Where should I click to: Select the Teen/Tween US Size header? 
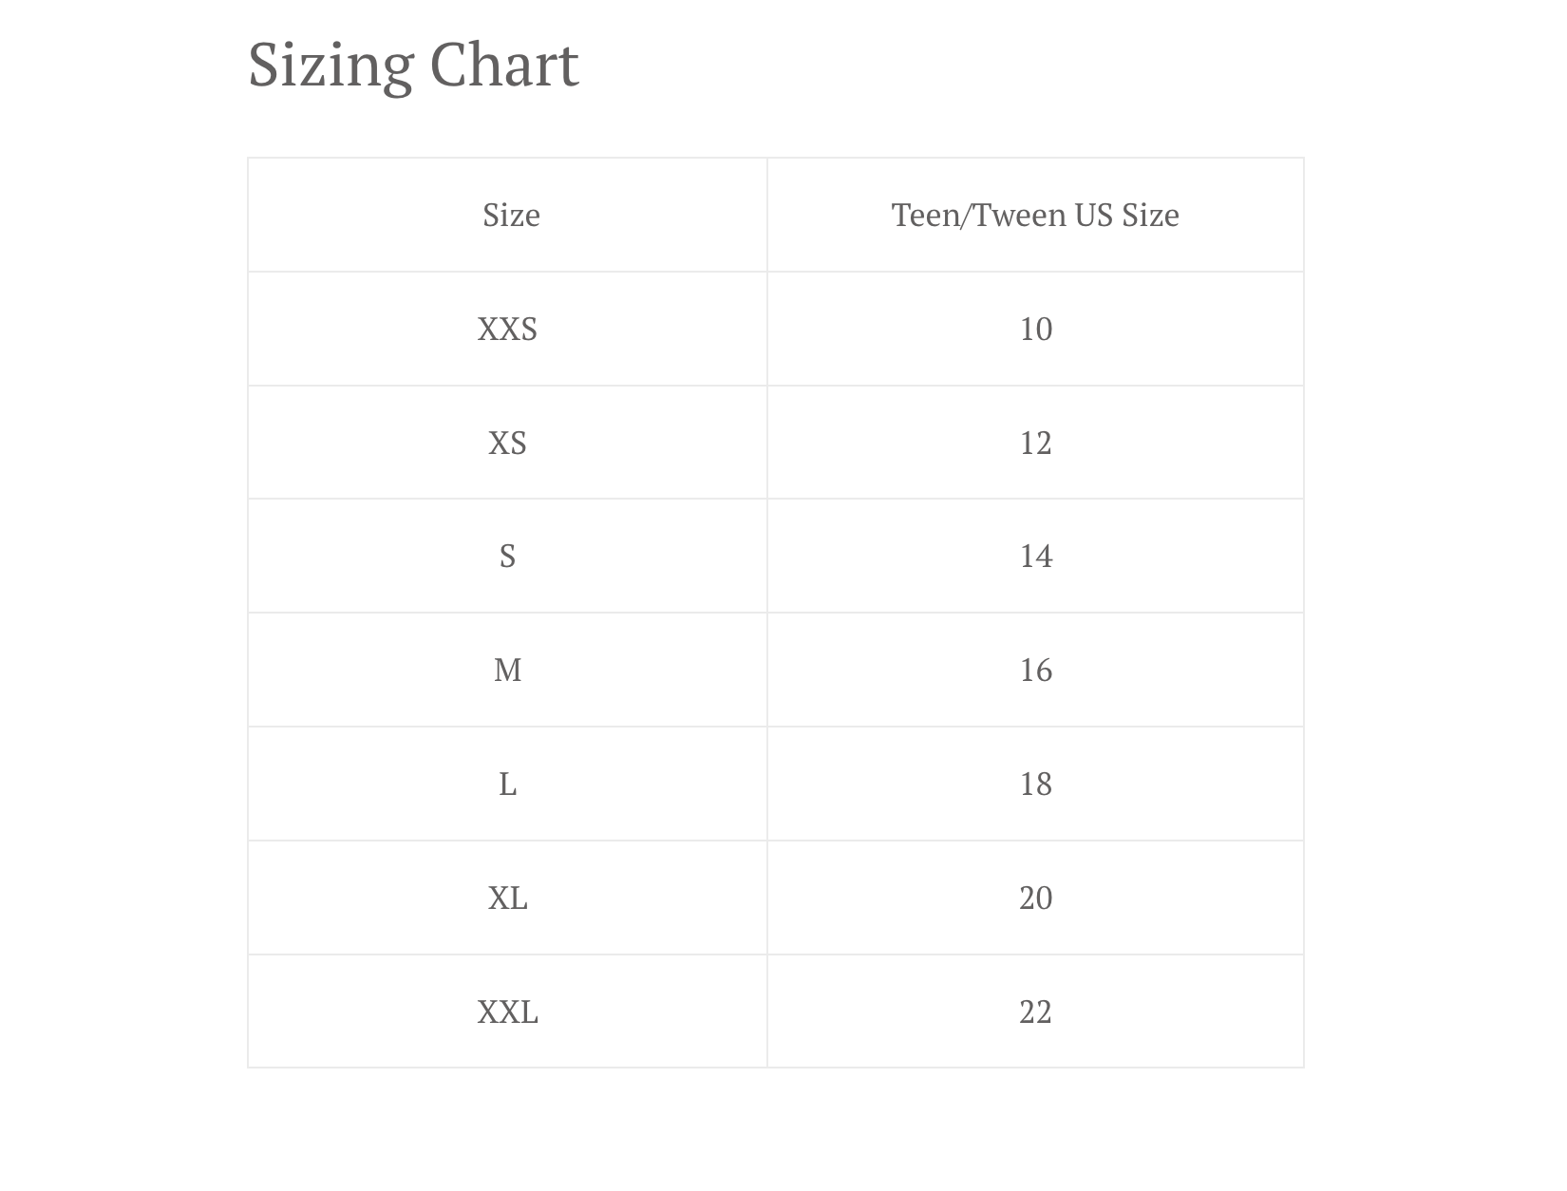click(x=1035, y=215)
